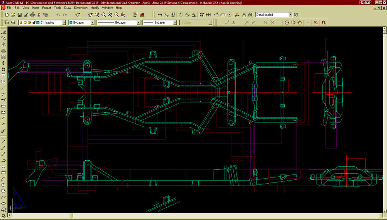Open the Edit menu
This screenshot has height=220, width=387.
tap(17, 8)
